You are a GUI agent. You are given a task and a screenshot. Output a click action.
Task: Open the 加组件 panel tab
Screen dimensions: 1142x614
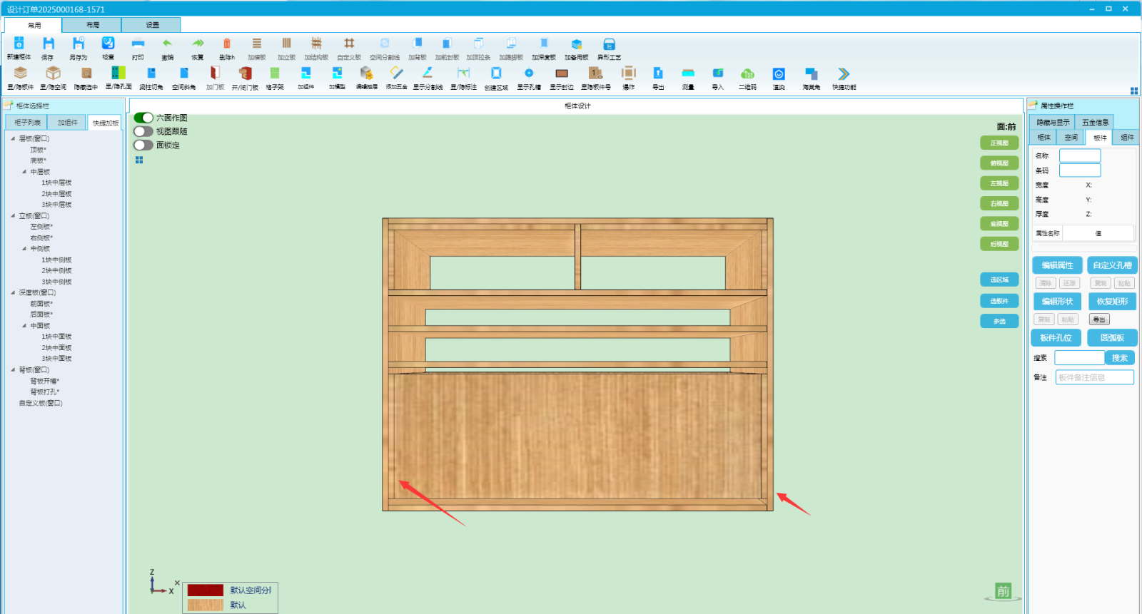point(68,123)
